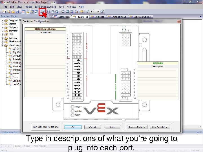Click the zoom in magnifier icon

[88, 12]
